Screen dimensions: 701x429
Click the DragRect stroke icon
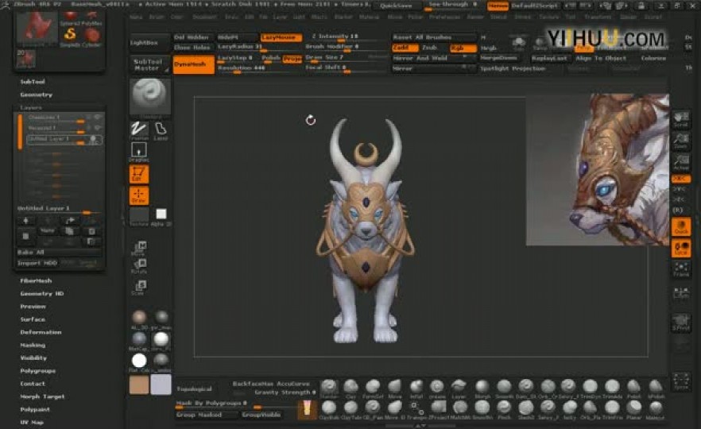[139, 153]
